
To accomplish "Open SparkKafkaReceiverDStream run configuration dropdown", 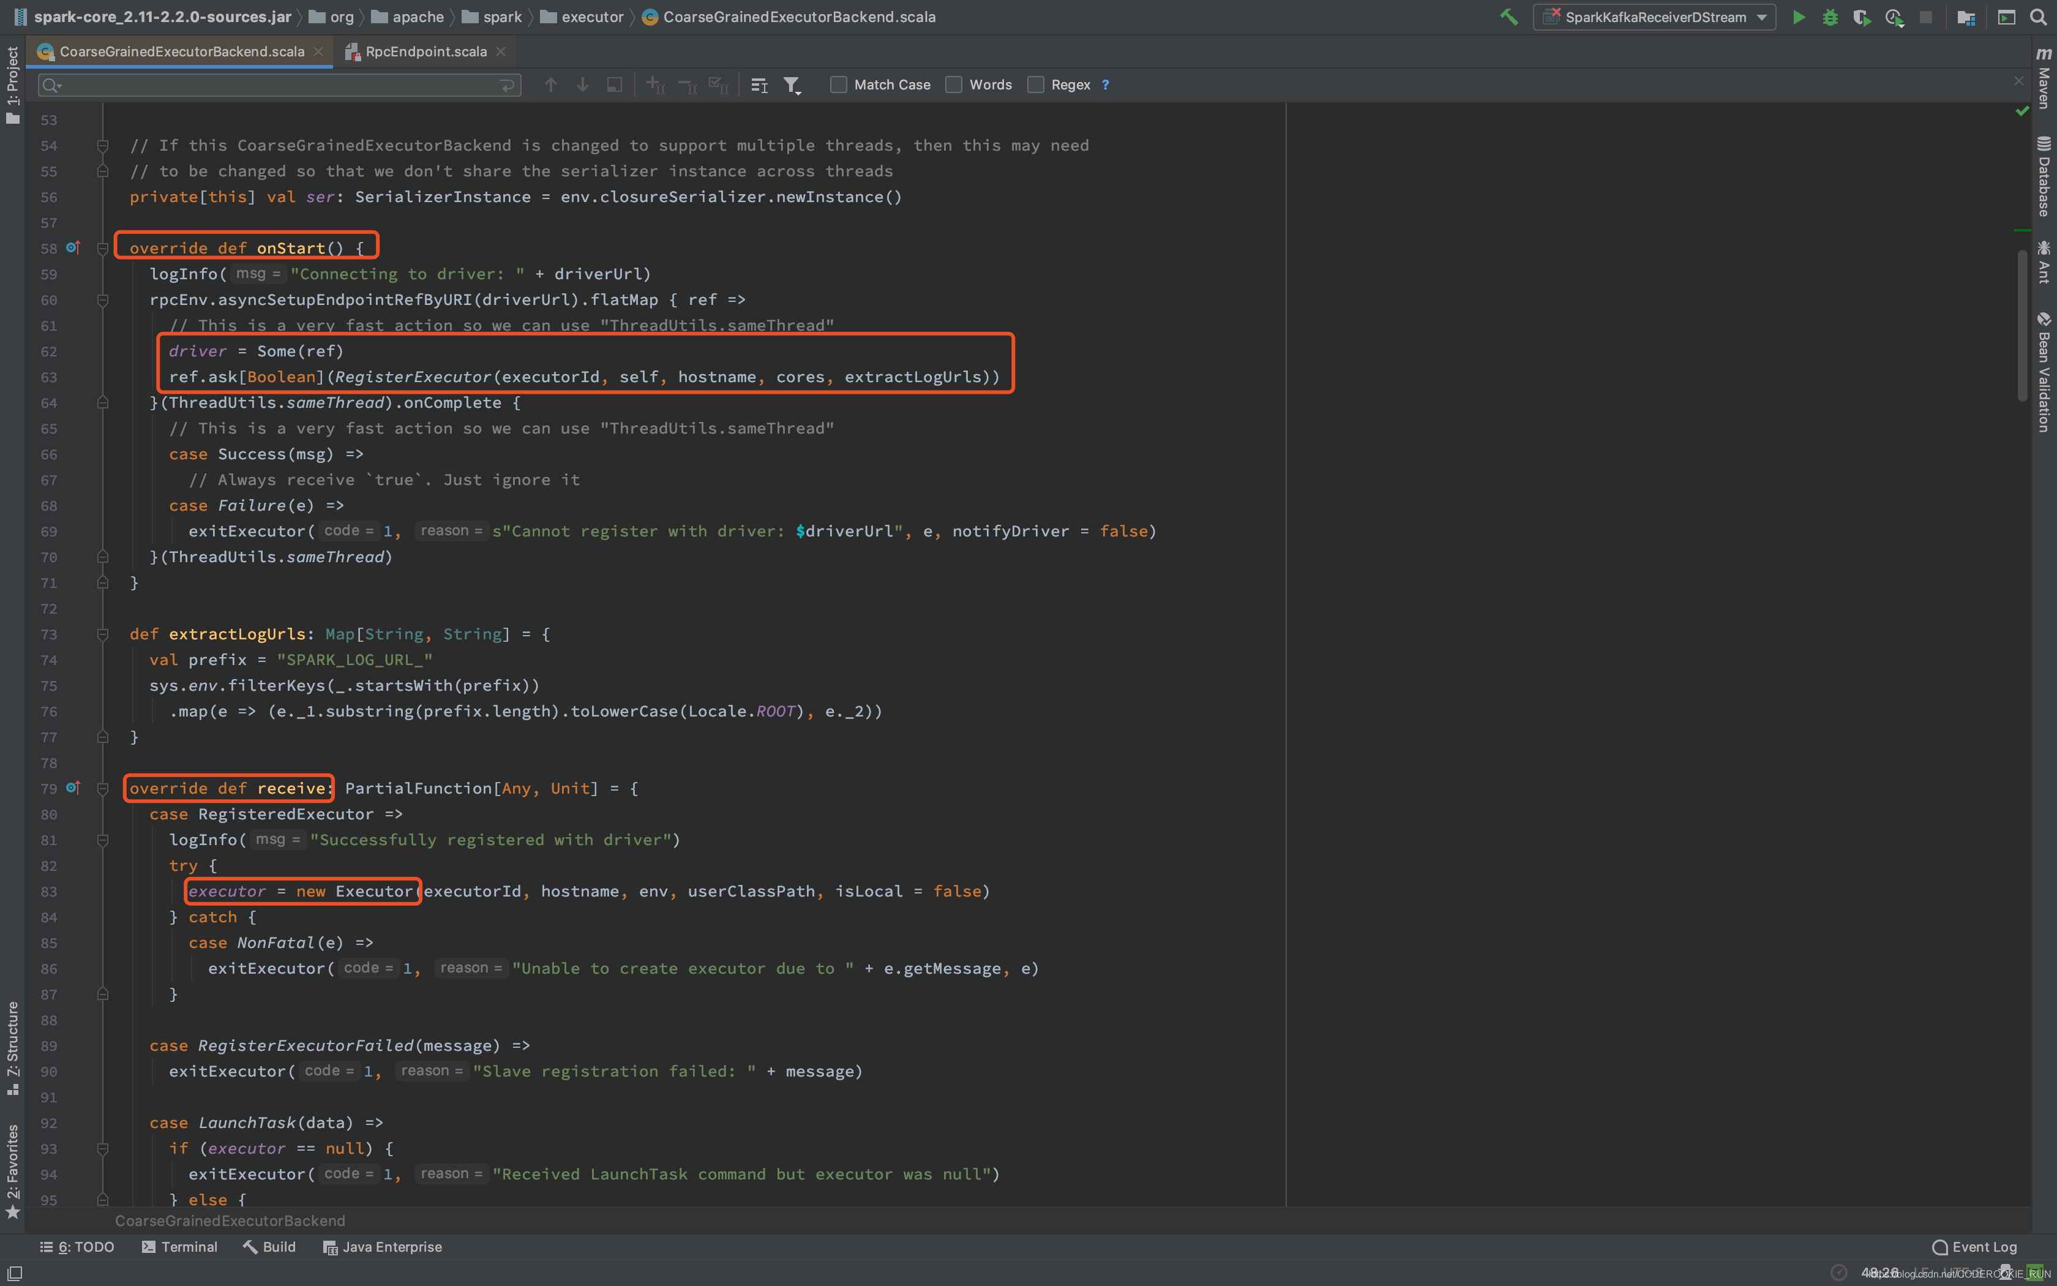I will [x=1654, y=17].
